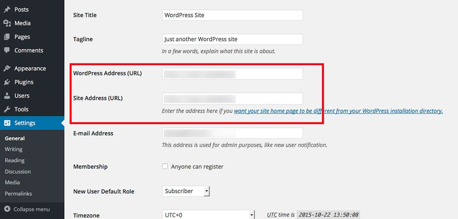Open General settings submenu
Image resolution: width=458 pixels, height=219 pixels.
pyautogui.click(x=15, y=138)
